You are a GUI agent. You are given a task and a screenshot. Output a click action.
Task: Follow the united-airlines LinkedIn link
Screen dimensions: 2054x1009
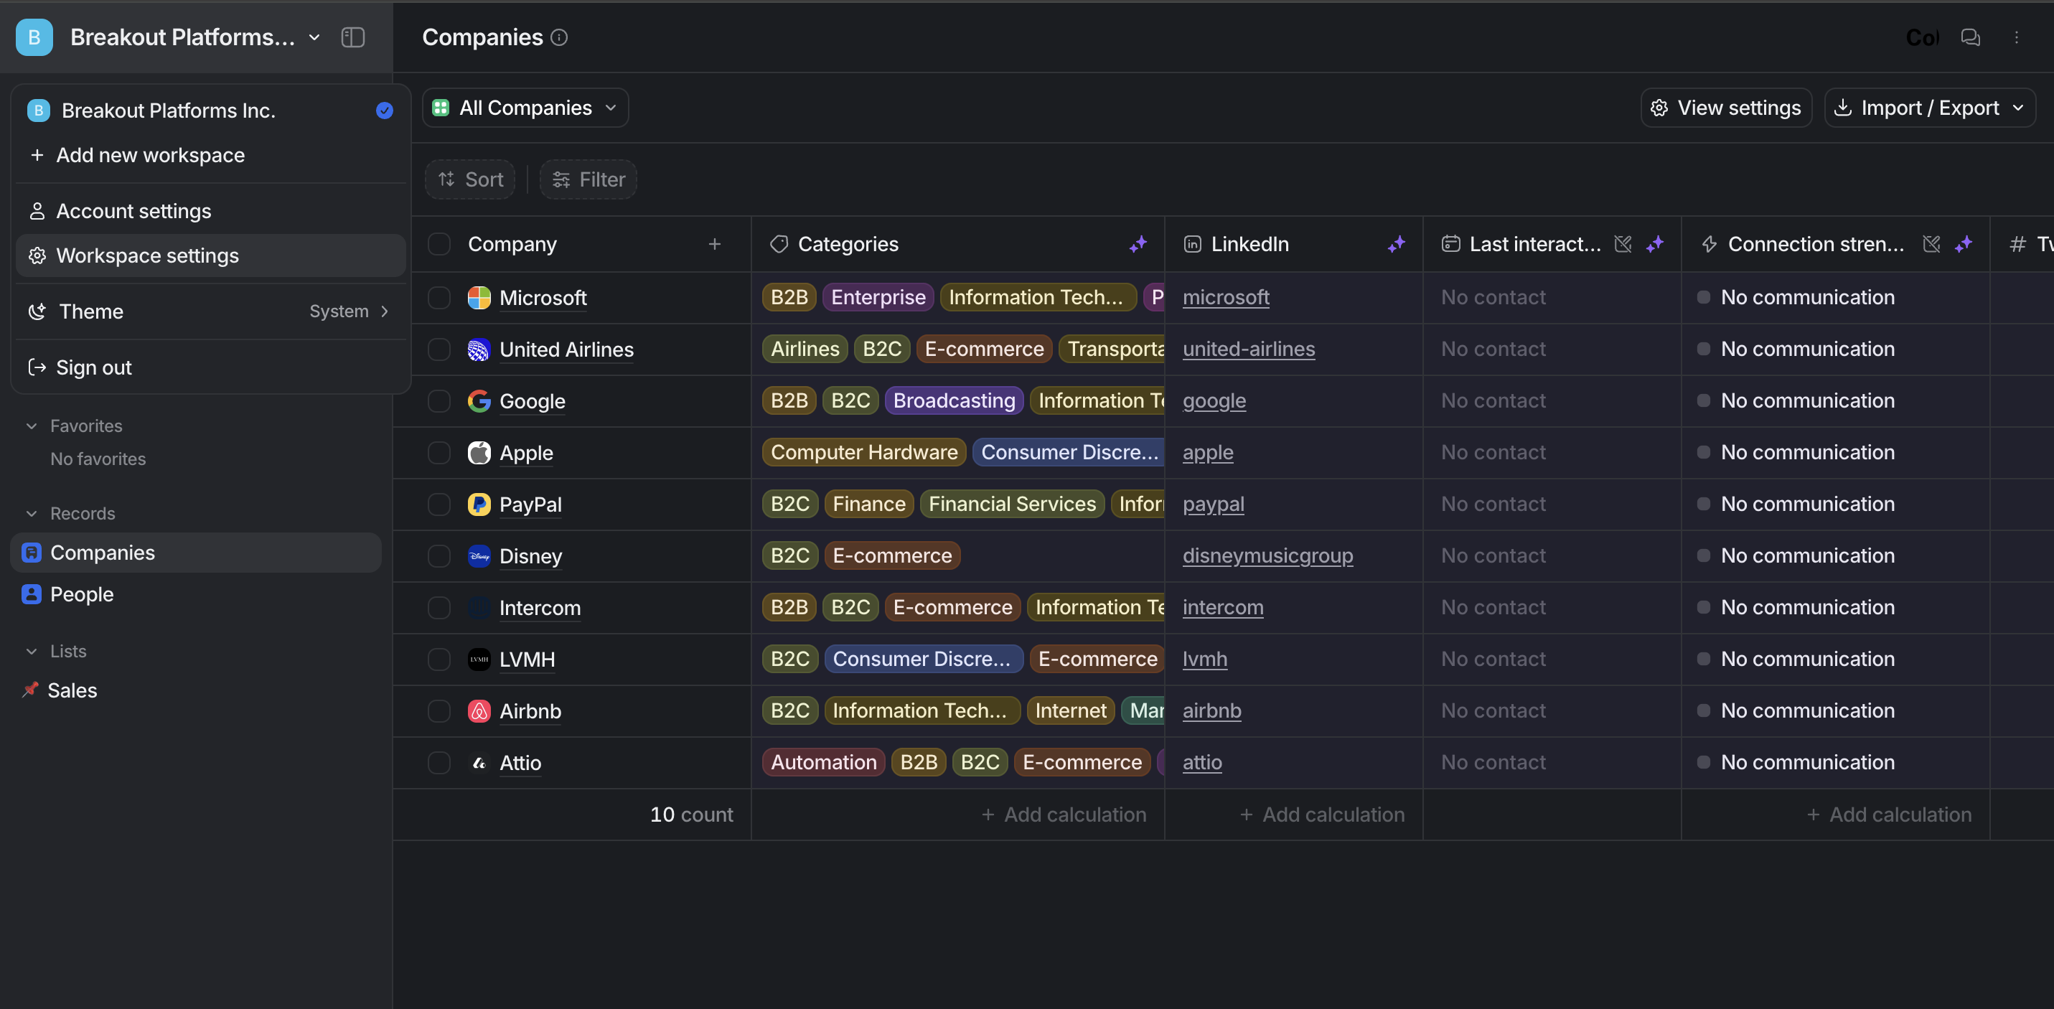click(x=1249, y=349)
